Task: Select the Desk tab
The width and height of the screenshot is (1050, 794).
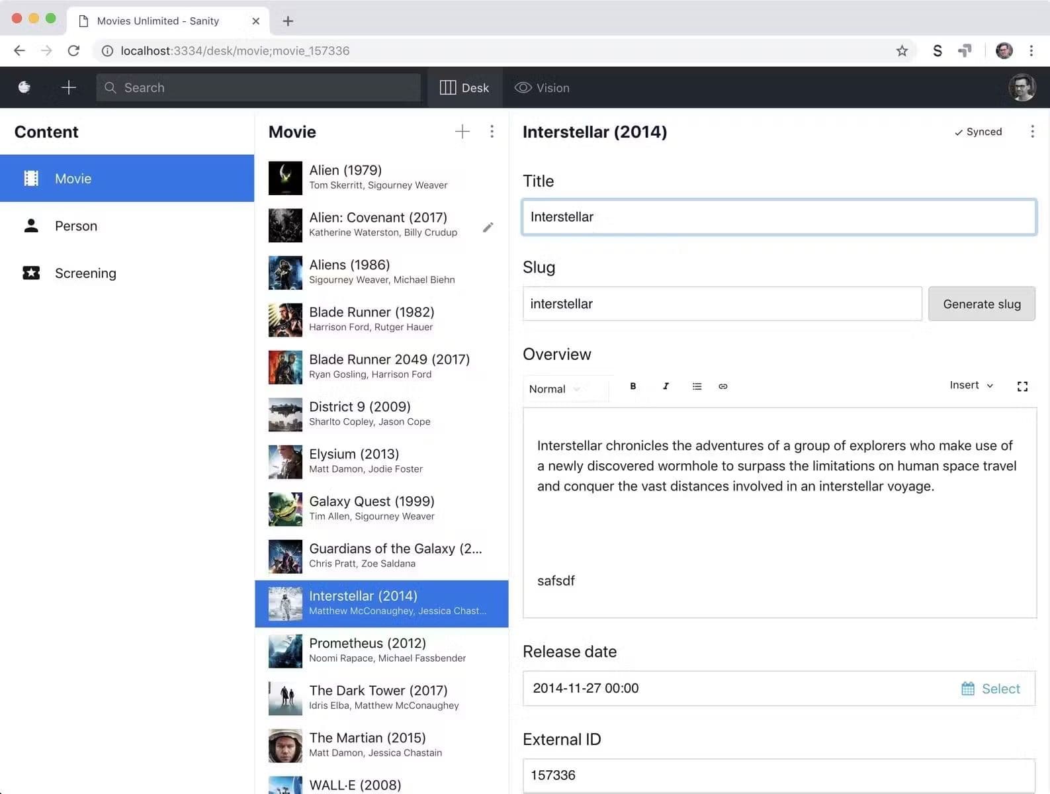Action: (x=464, y=87)
